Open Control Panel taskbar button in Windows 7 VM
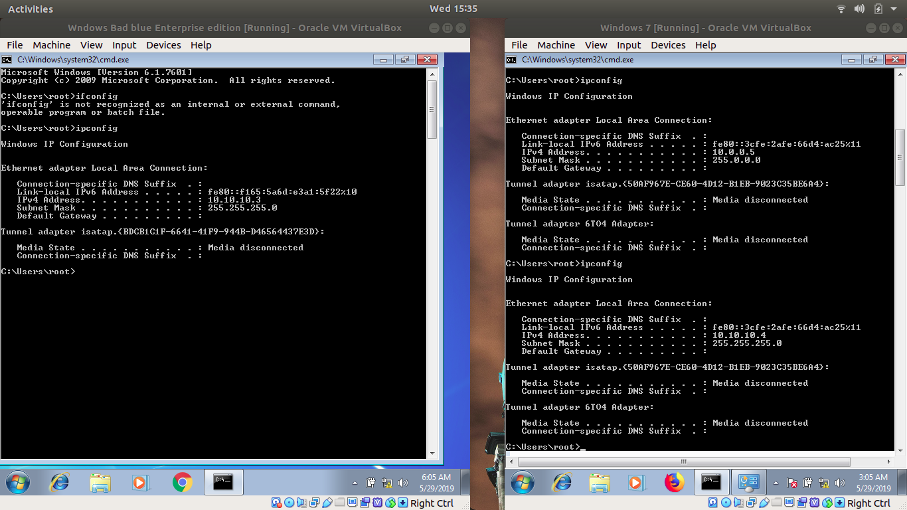 pos(749,482)
